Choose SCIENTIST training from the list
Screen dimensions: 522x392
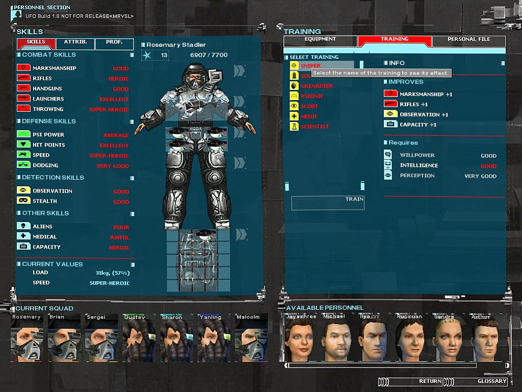tap(315, 127)
